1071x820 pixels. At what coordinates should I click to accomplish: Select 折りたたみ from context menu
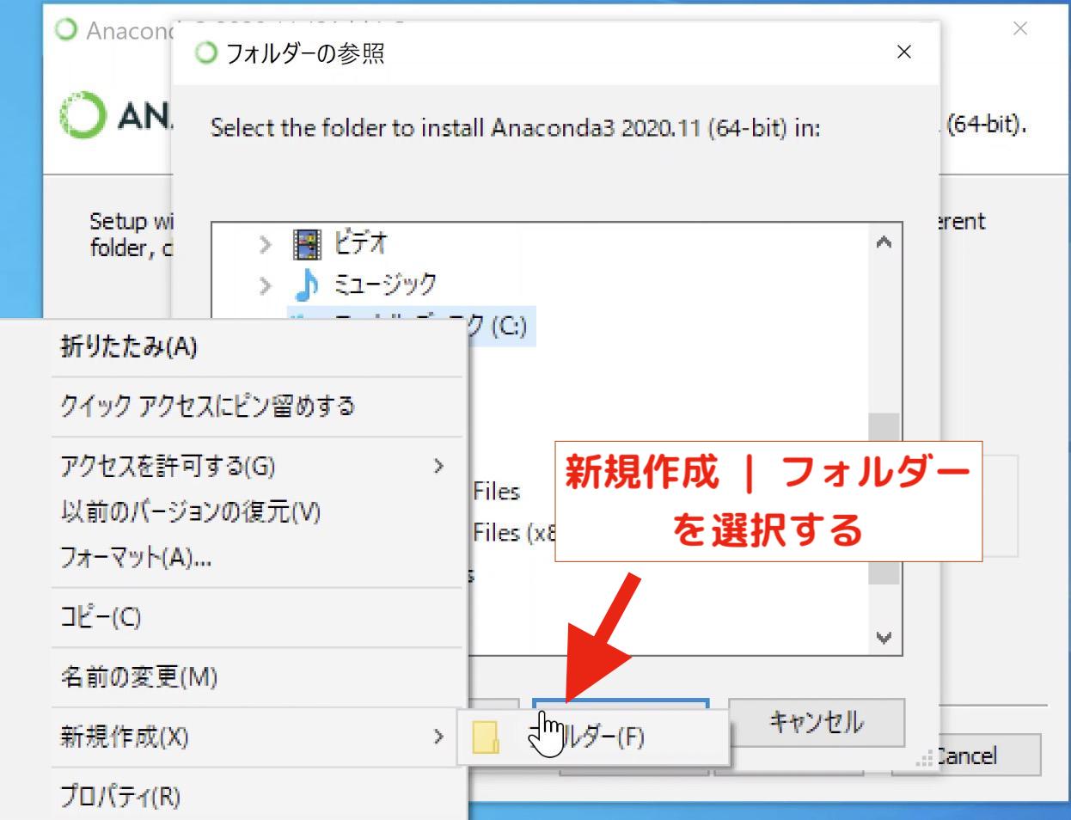pos(129,346)
